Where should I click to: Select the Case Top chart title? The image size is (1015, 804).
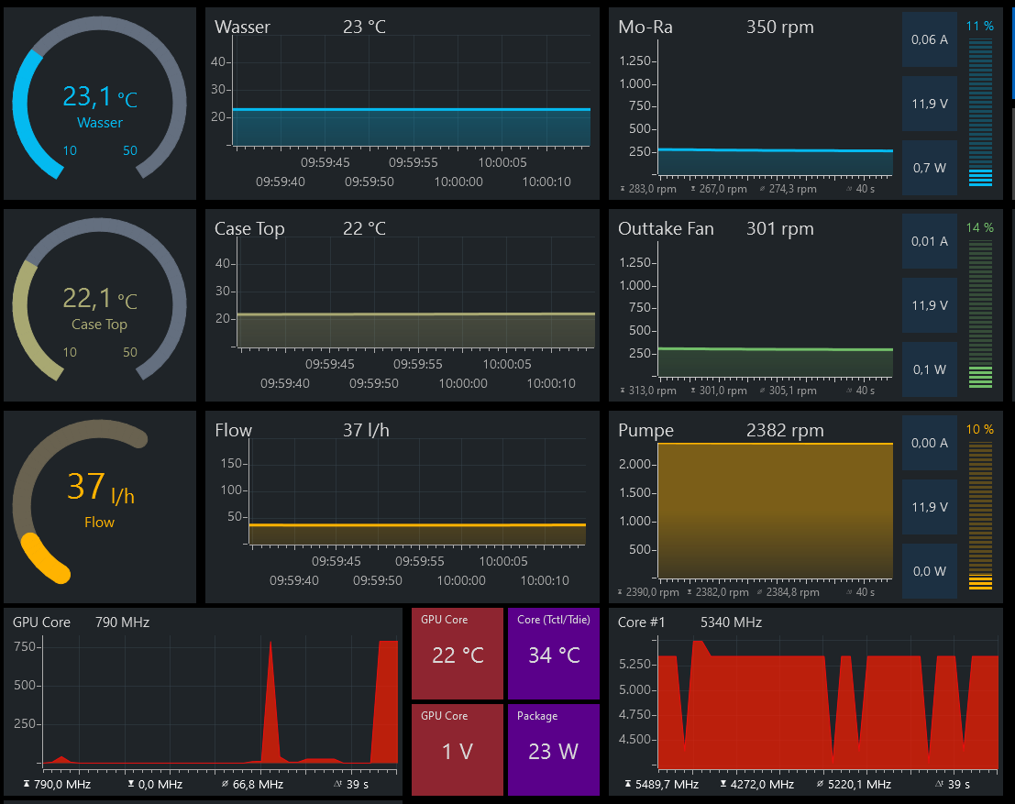click(249, 229)
